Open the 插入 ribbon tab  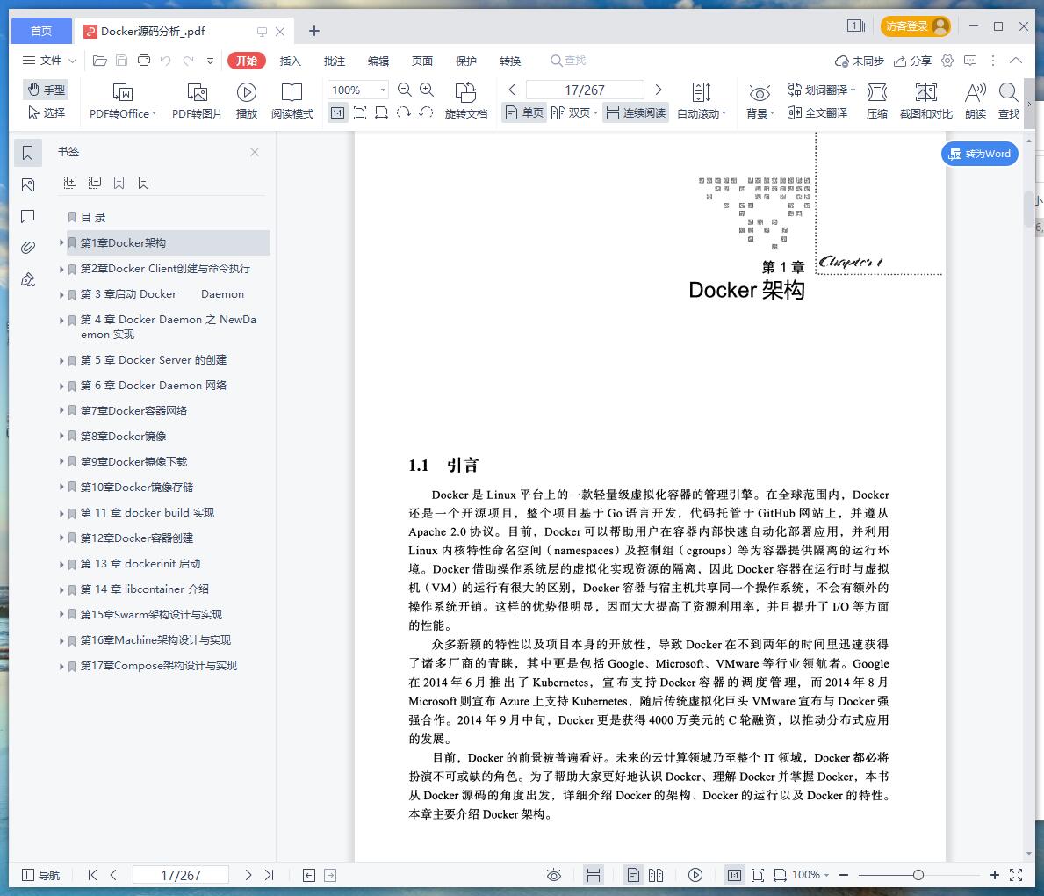pos(291,61)
